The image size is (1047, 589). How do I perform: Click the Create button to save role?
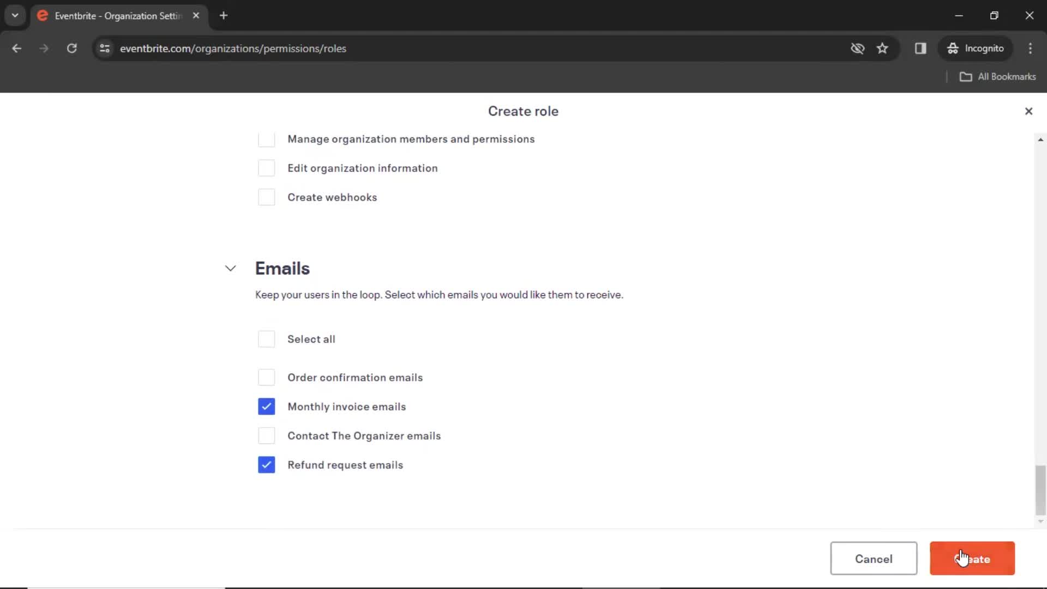[x=972, y=559]
